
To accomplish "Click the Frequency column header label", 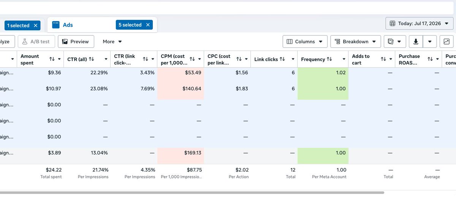I will (313, 59).
